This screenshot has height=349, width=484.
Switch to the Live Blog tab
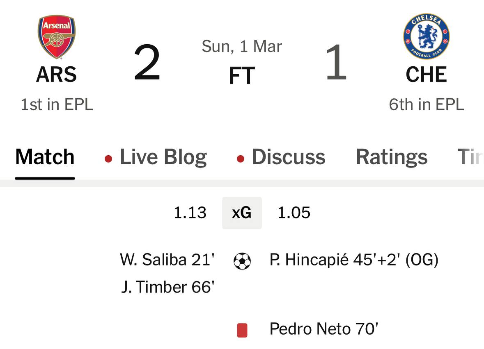(x=163, y=157)
